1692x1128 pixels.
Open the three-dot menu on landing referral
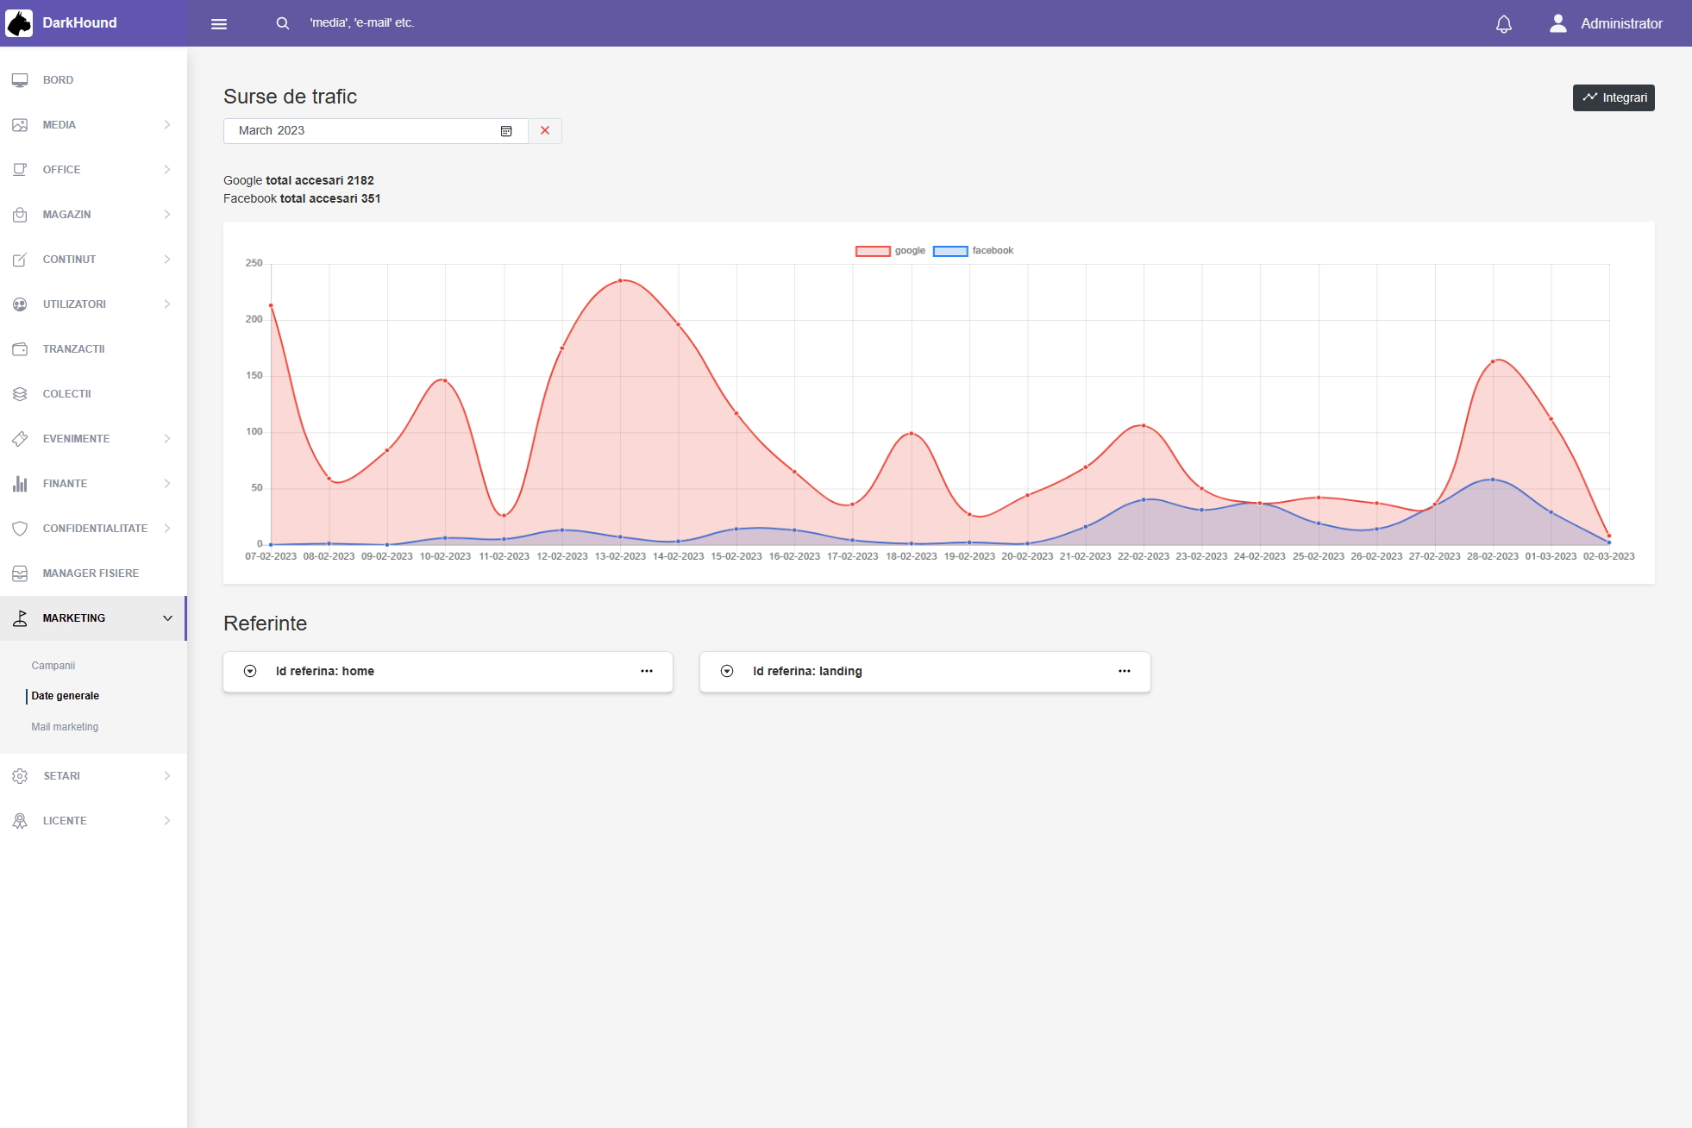click(1125, 671)
